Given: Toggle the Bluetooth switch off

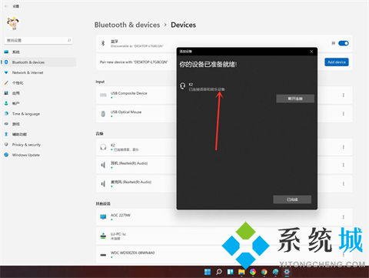Looking at the screenshot, I should coord(344,43).
